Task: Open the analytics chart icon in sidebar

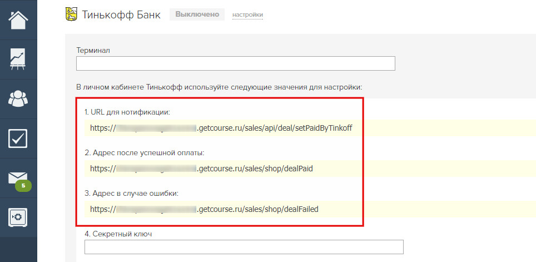Action: (x=18, y=60)
